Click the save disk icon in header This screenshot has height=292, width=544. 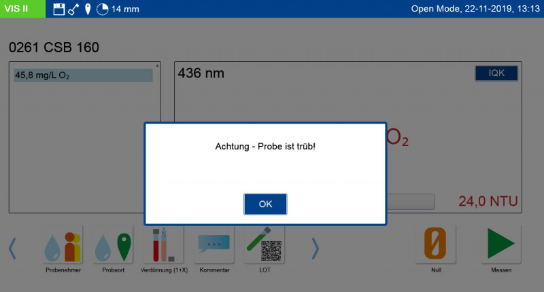59,9
